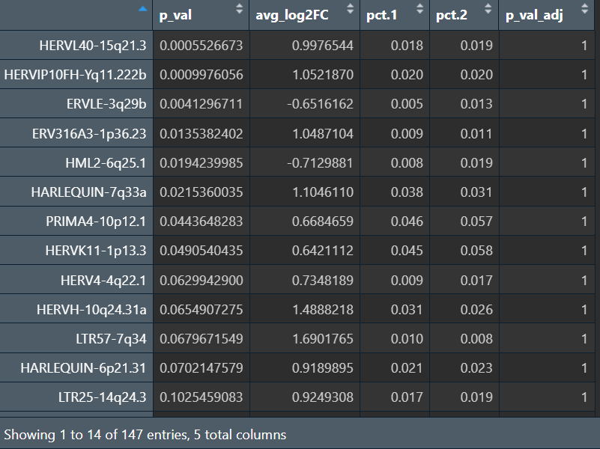Select the avg_log2FC column header
Screen dimensions: 600x449
click(x=292, y=16)
